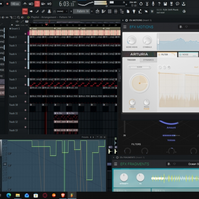Disable the highlighted recording countdown toggle
Image resolution: width=199 pixels, height=199 pixels.
(x=37, y=4)
